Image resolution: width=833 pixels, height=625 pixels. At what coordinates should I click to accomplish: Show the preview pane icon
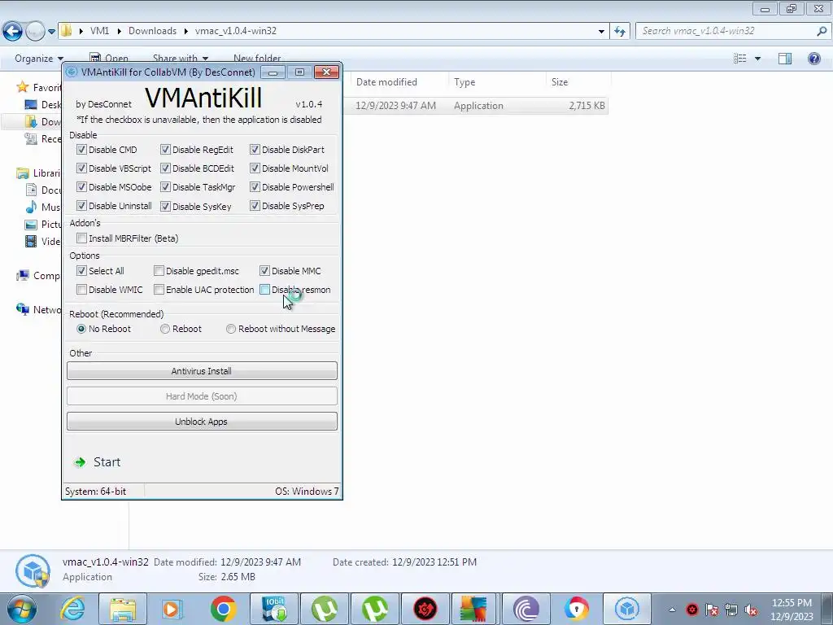(x=785, y=59)
